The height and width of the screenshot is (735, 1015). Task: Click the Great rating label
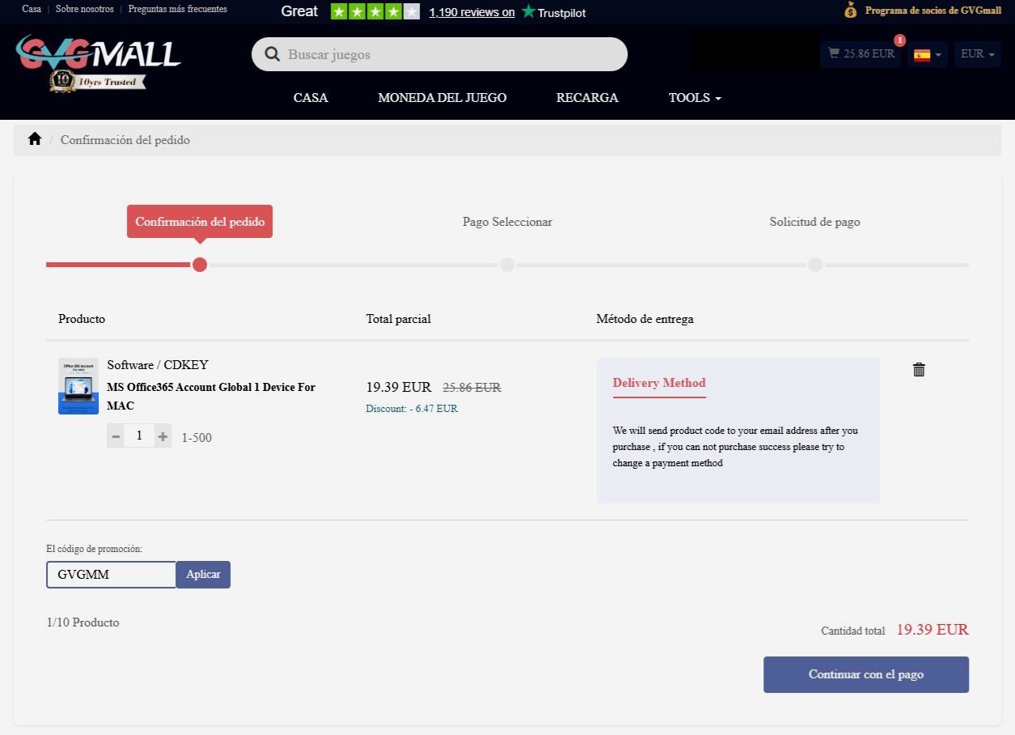299,11
